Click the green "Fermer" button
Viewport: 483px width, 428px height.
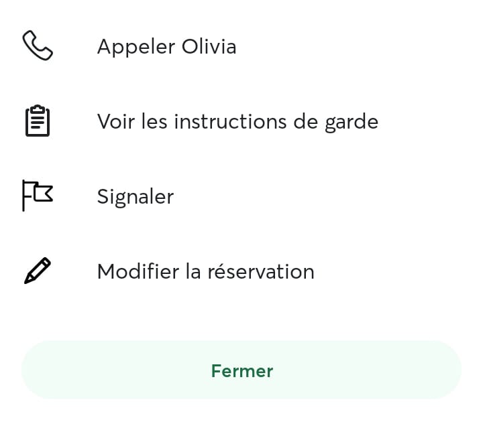[241, 370]
